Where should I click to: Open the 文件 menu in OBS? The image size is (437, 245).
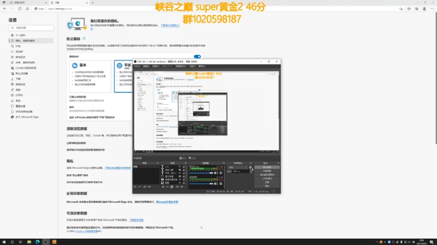tap(137, 66)
